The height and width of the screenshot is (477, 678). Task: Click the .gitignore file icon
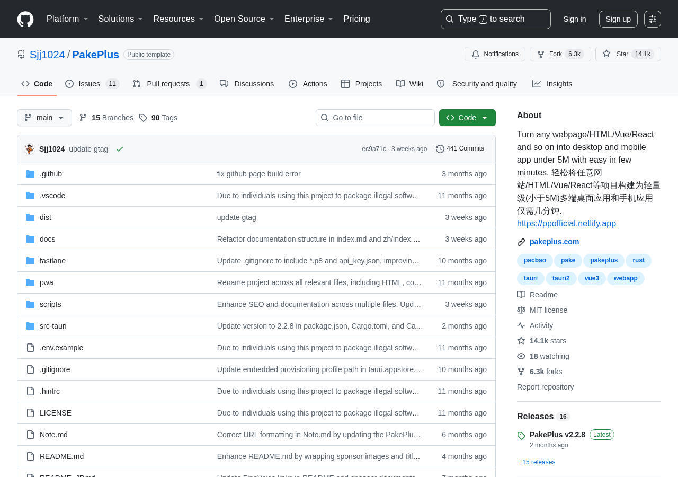point(30,369)
